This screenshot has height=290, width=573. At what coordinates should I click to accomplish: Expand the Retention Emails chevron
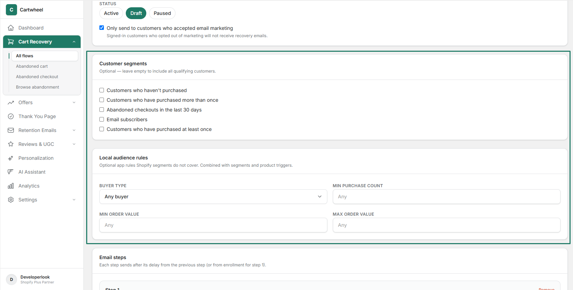(74, 130)
